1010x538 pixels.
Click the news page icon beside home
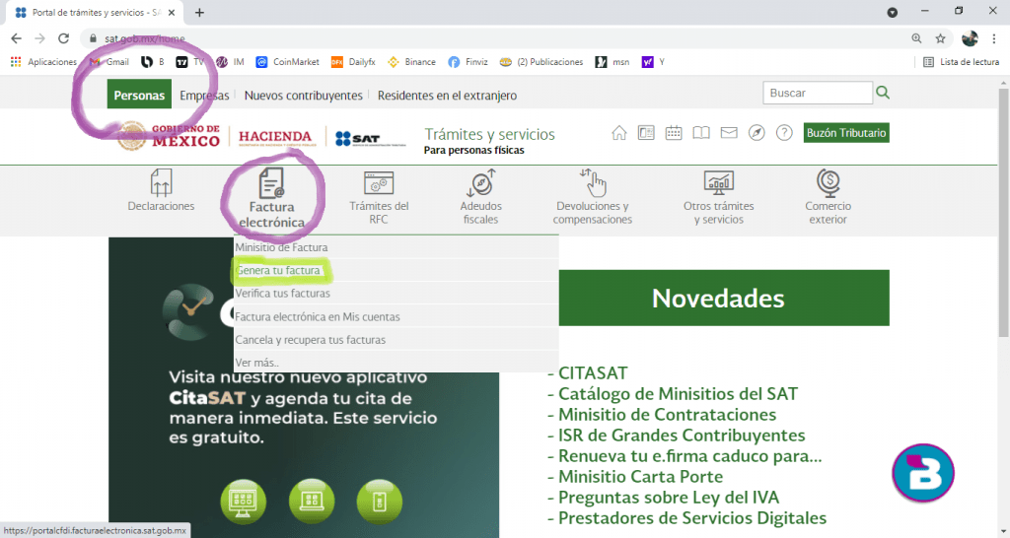coord(646,133)
